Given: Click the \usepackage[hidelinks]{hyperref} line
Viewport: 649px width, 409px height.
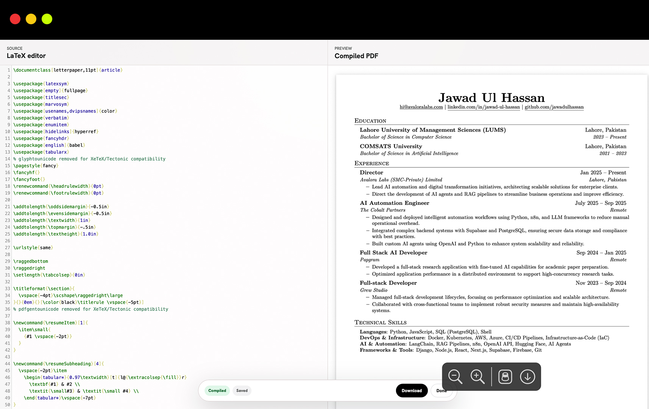Looking at the screenshot, I should pyautogui.click(x=56, y=131).
